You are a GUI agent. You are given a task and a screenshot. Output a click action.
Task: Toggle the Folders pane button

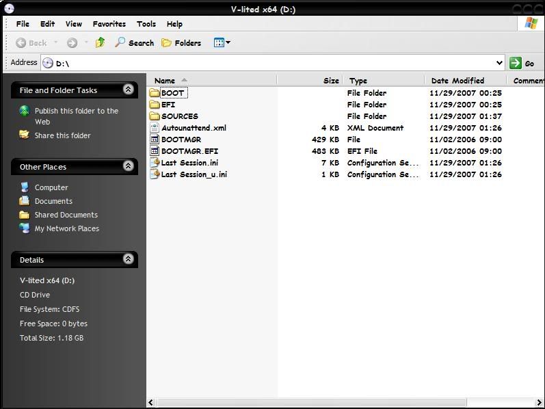point(181,42)
